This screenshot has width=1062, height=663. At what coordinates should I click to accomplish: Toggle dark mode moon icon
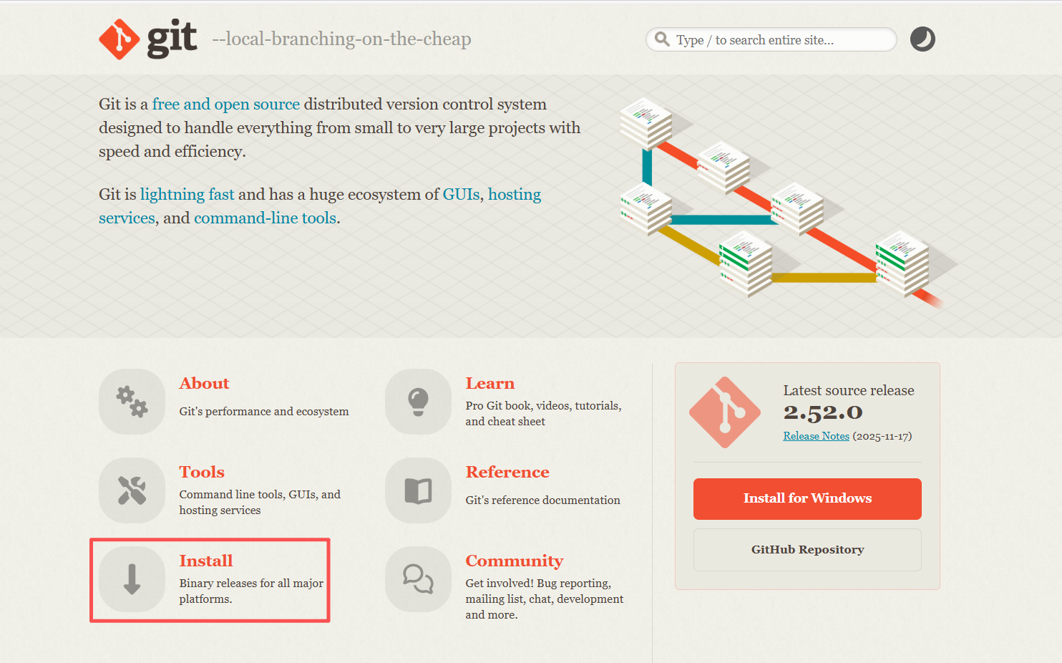tap(922, 39)
